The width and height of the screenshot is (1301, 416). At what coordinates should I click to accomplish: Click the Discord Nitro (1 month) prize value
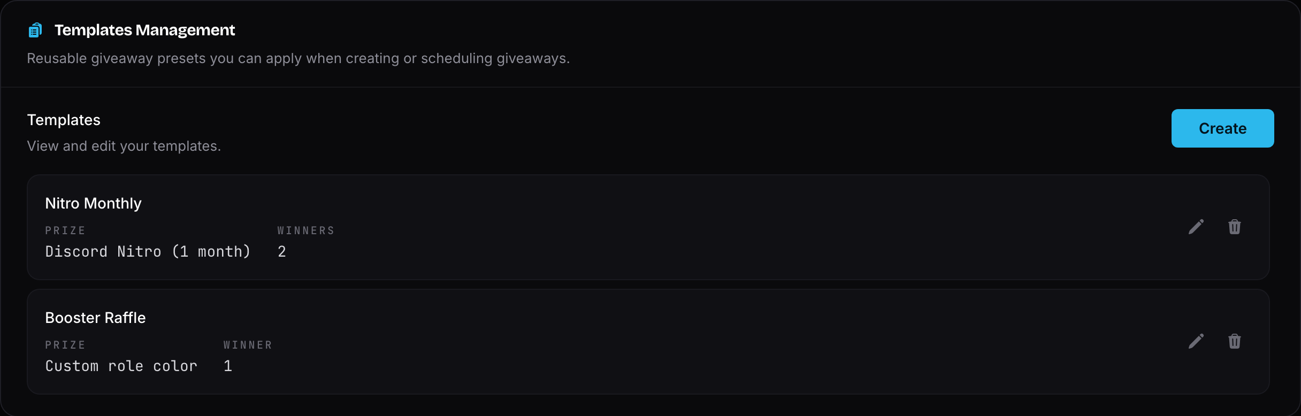(x=148, y=251)
